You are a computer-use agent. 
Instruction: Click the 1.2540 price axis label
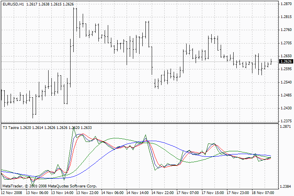tap(286, 82)
